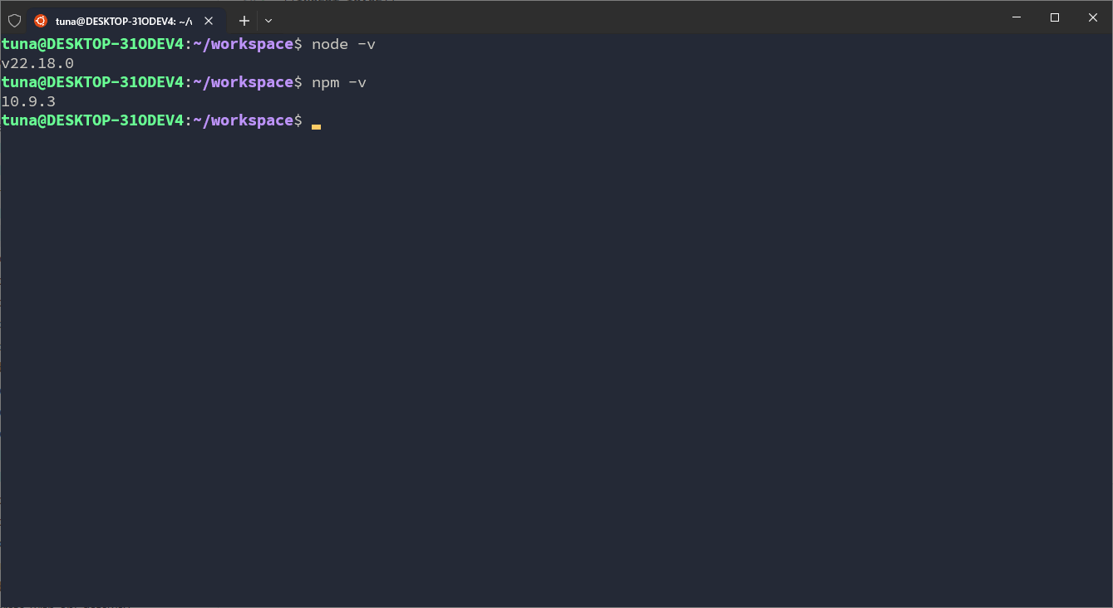Image resolution: width=1113 pixels, height=608 pixels.
Task: Click the 10.9.3 npm version output
Action: click(x=29, y=101)
